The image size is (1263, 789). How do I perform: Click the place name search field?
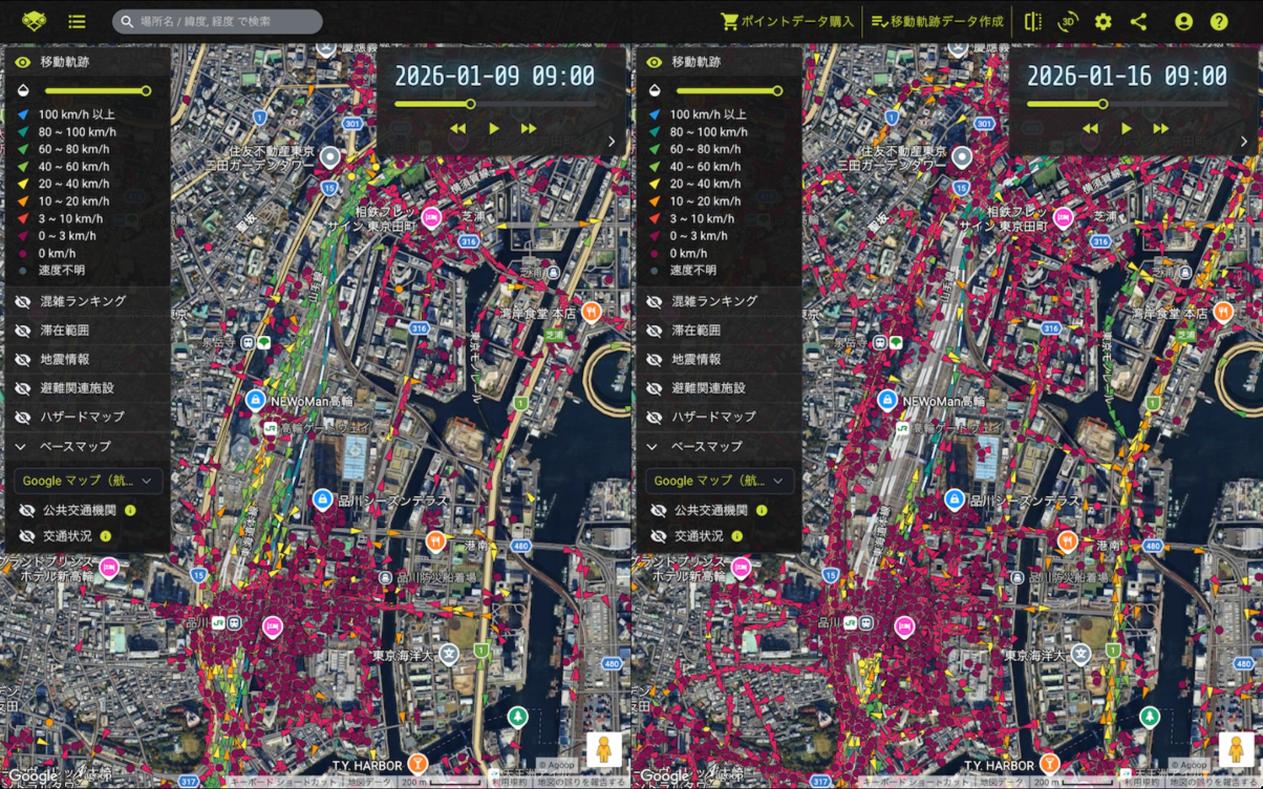pos(217,22)
